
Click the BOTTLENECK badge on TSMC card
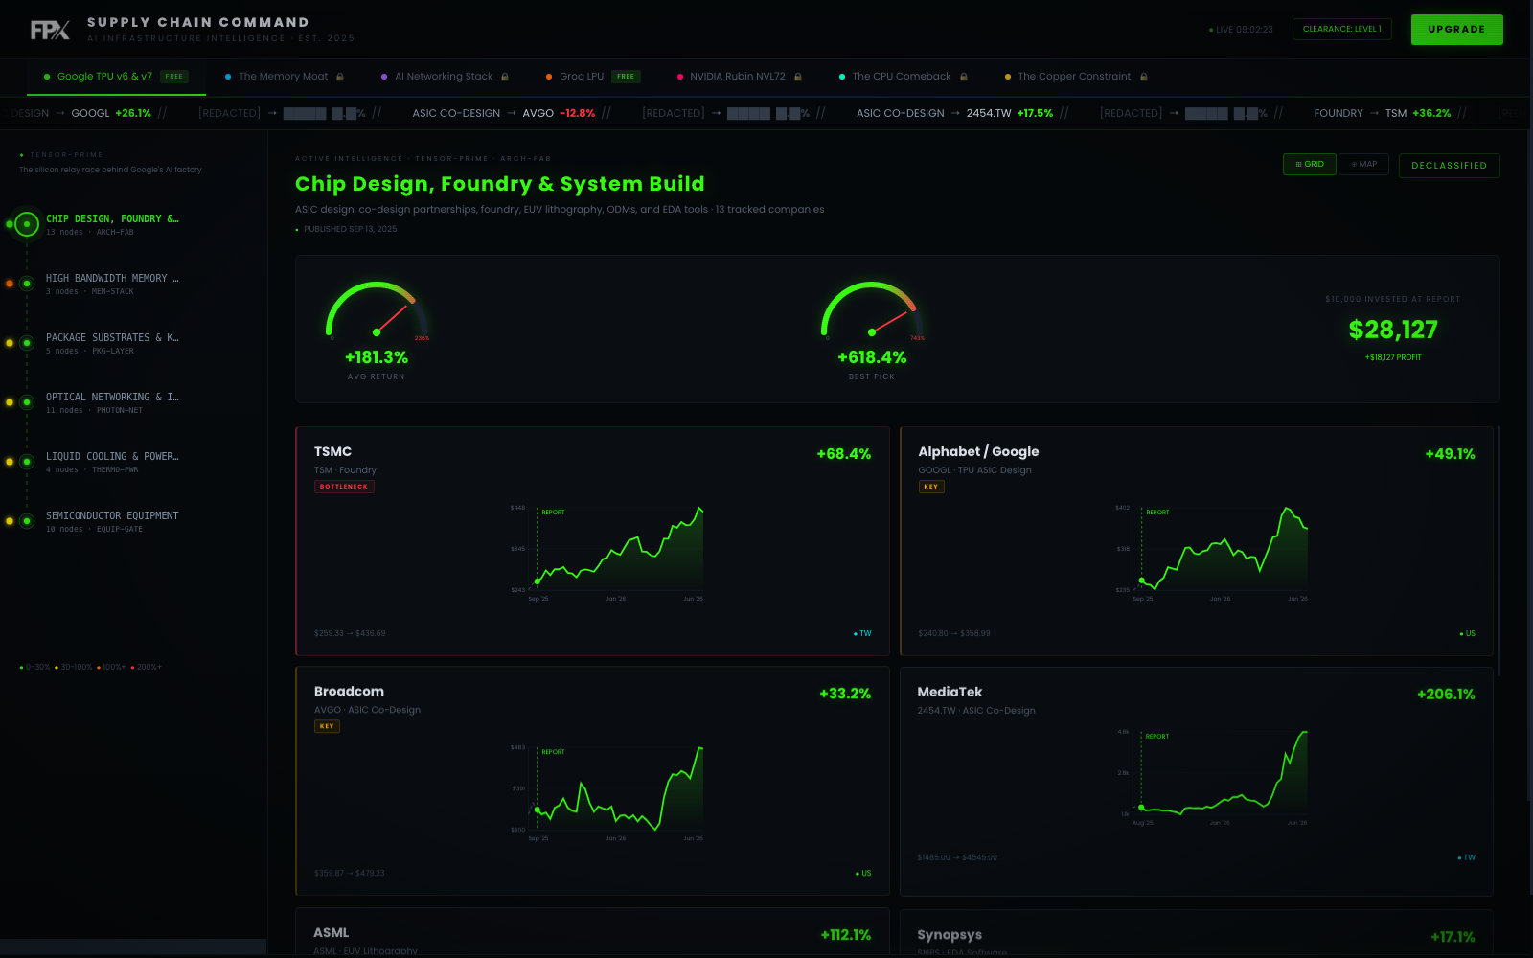click(344, 487)
